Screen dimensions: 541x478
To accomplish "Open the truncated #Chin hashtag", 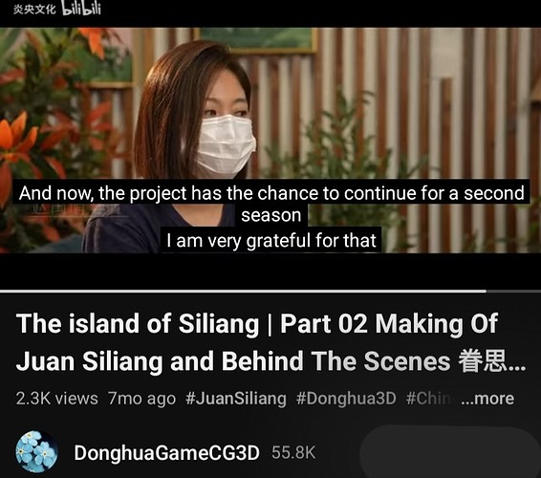I will 428,399.
